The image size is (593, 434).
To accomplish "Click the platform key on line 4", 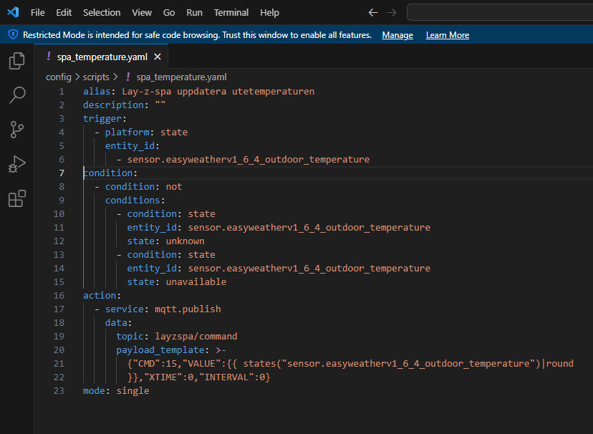I will [x=127, y=132].
